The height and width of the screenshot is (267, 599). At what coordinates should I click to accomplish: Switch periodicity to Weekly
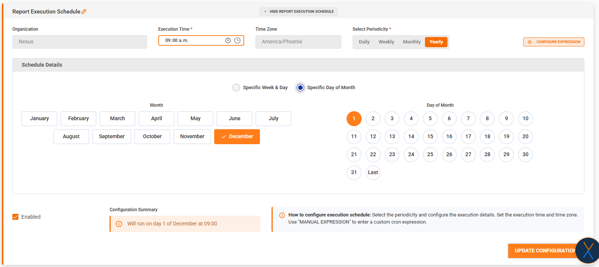tap(386, 42)
